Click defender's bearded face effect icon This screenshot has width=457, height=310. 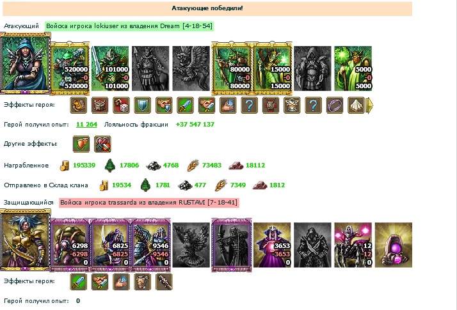[143, 282]
